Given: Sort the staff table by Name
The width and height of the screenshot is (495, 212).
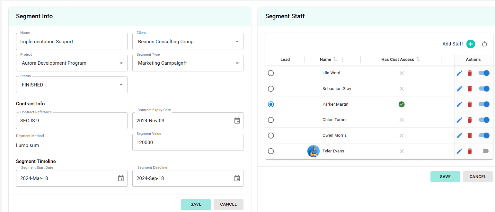Looking at the screenshot, I should (336, 59).
